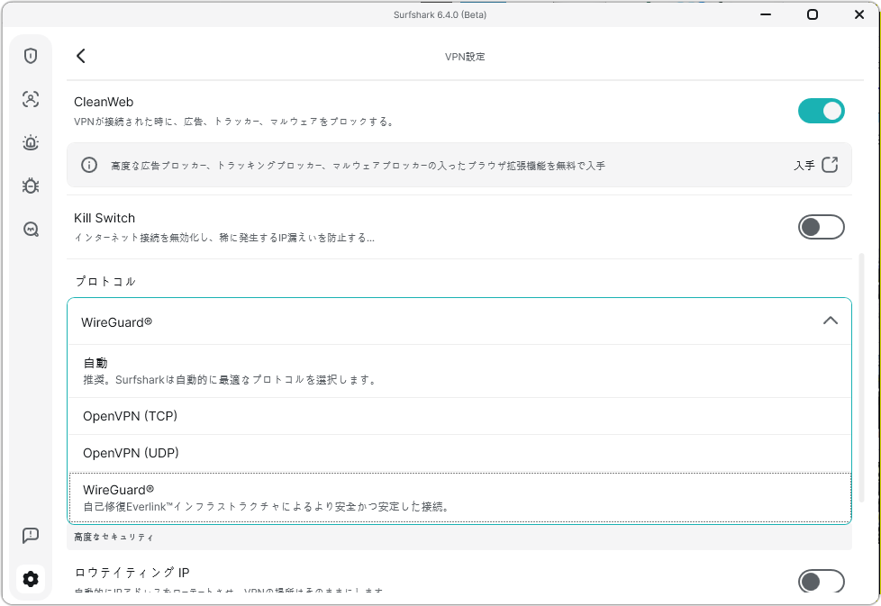The image size is (881, 606).
Task: Open the feedback speech bubble icon
Action: (x=31, y=536)
